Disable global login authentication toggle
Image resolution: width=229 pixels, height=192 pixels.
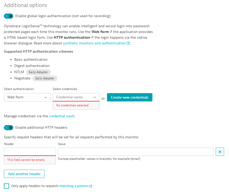tap(9, 16)
